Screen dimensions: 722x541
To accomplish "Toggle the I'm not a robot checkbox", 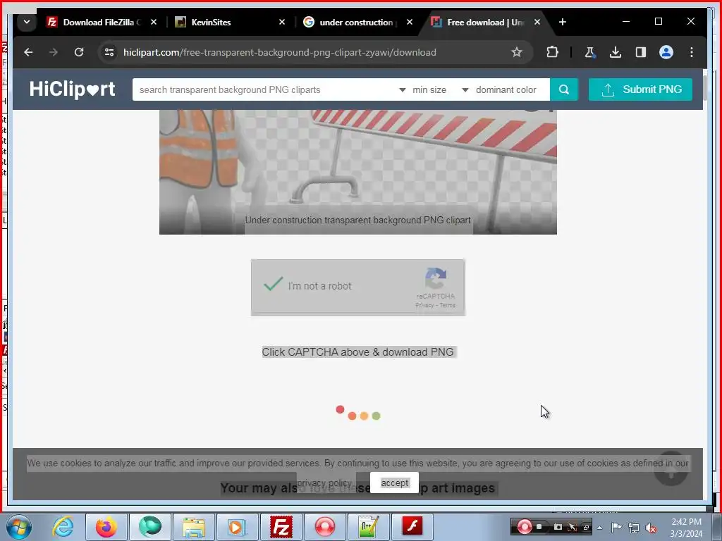I will pos(273,284).
